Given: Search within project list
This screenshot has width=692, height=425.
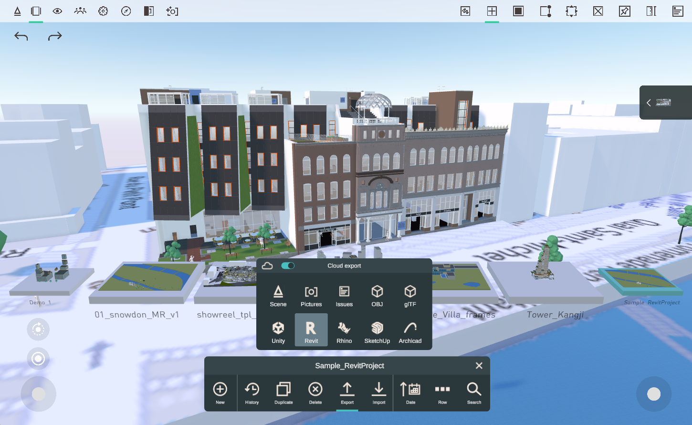Looking at the screenshot, I should 474,393.
